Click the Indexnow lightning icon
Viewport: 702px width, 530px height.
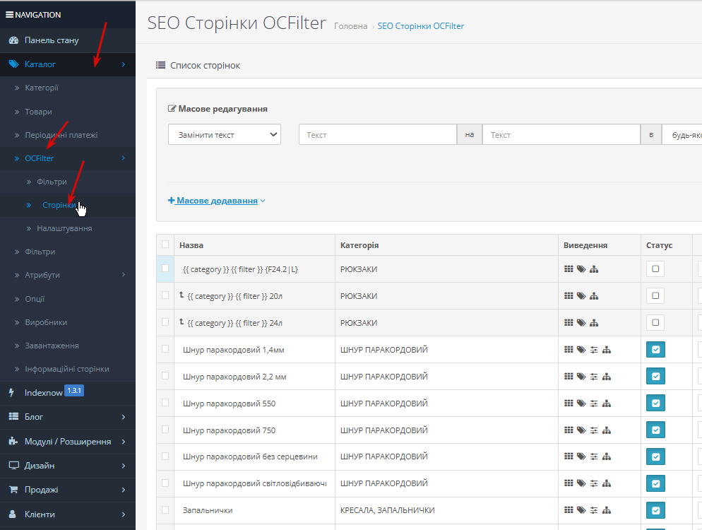[11, 393]
